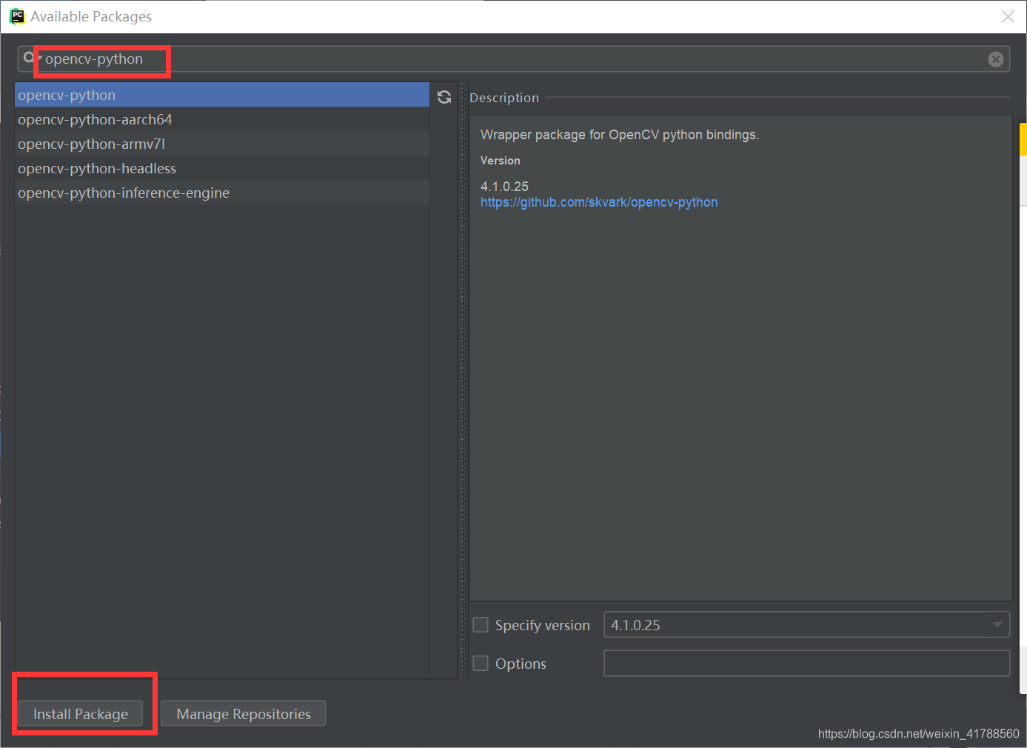The image size is (1027, 748).
Task: Click the reload package list icon
Action: click(x=444, y=97)
